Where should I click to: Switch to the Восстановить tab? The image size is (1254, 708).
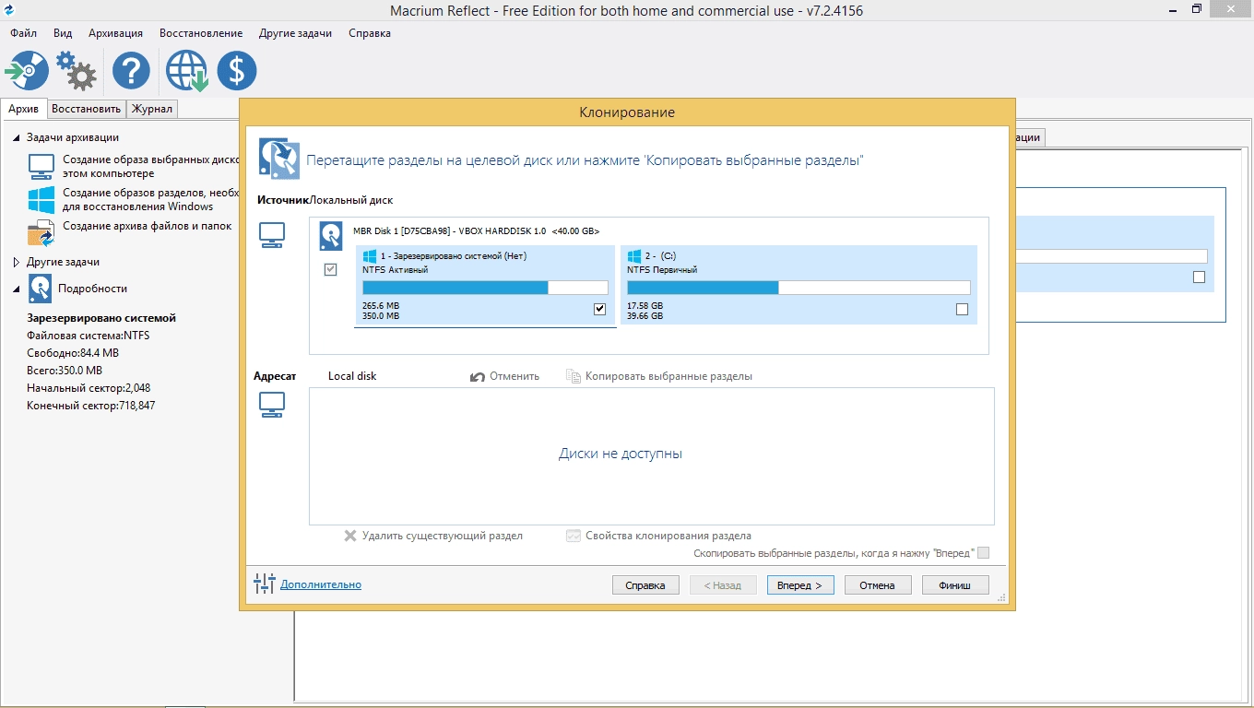coord(87,109)
